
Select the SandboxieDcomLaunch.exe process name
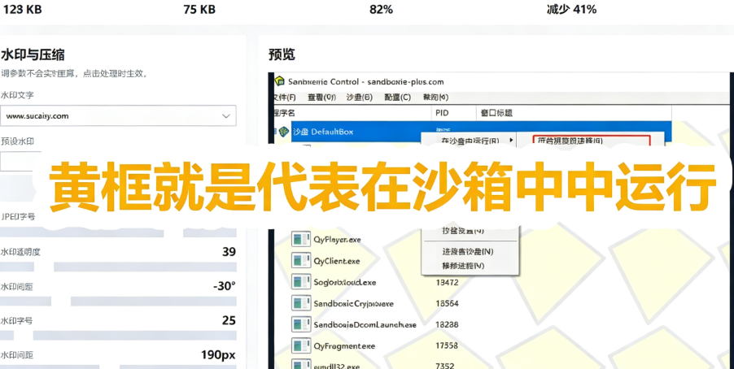click(365, 324)
